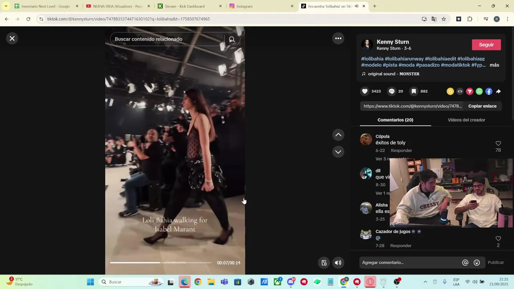Click the Buscar contenido relacionado field
This screenshot has height=289, width=514.
coord(167,39)
